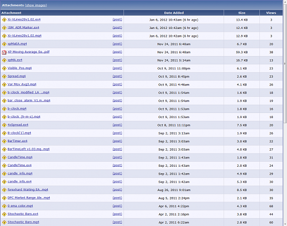
Task: Go to post for Xi-VLines20v1.02.ex4
Action: point(118,19)
